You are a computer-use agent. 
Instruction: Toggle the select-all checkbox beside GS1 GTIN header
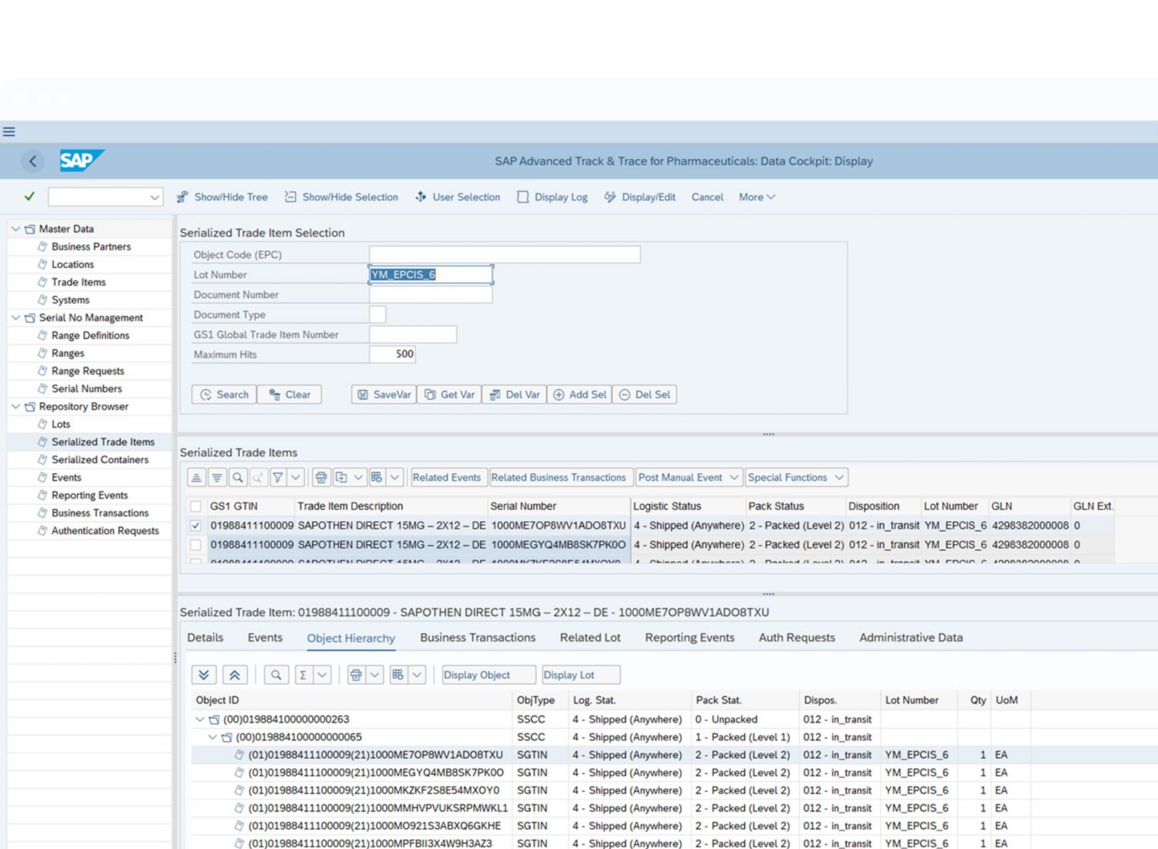pyautogui.click(x=196, y=506)
